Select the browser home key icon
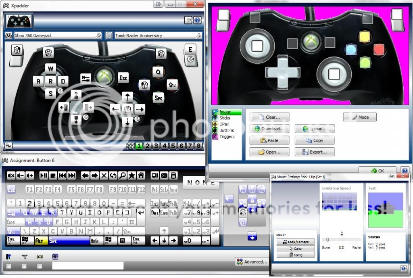 (141, 176)
